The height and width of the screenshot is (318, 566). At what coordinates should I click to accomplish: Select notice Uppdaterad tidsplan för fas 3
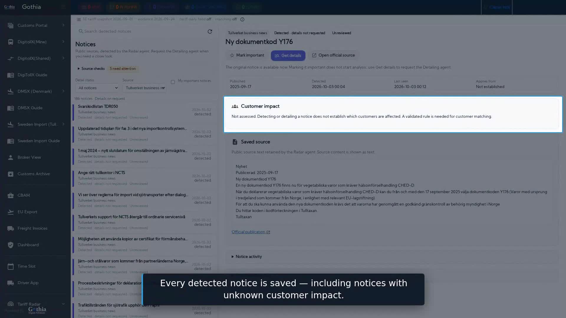pos(144,134)
